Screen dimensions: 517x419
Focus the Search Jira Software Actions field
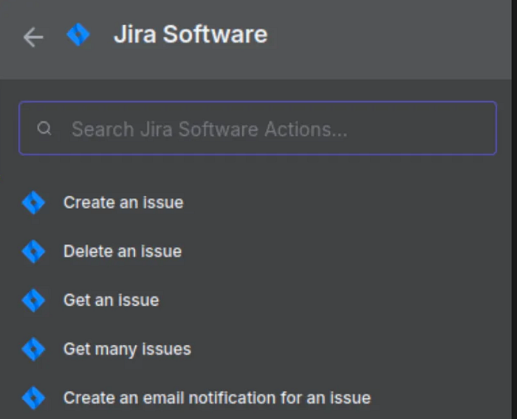[258, 128]
